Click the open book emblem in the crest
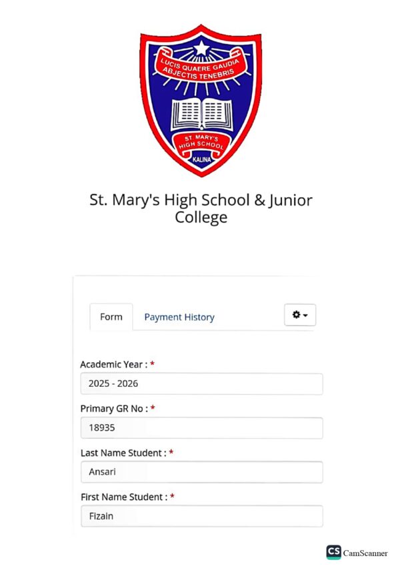This screenshot has width=400, height=566. click(201, 114)
